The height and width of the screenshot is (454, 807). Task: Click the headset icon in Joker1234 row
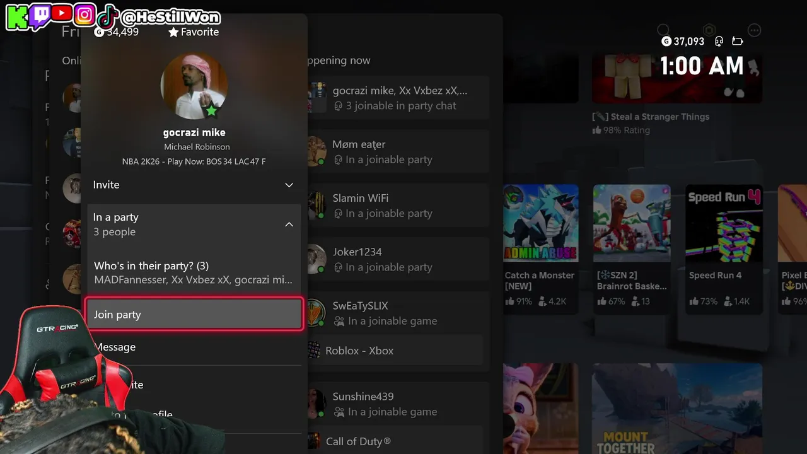click(339, 268)
